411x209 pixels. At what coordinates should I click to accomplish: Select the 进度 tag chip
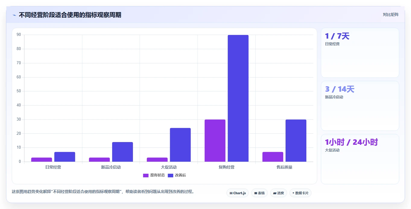(279, 193)
